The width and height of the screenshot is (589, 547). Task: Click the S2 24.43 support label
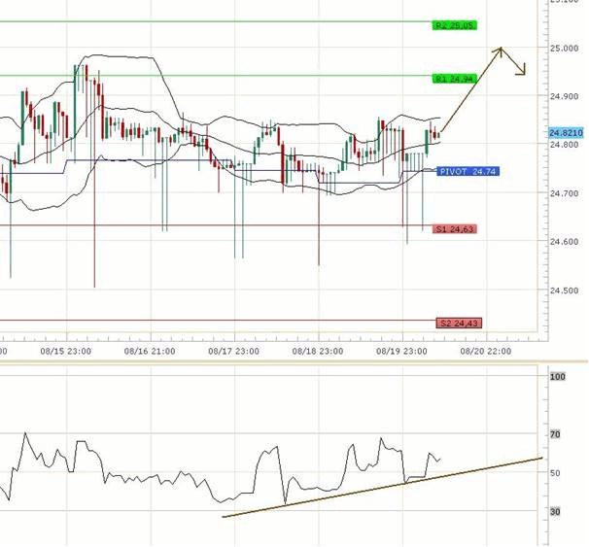(x=459, y=324)
